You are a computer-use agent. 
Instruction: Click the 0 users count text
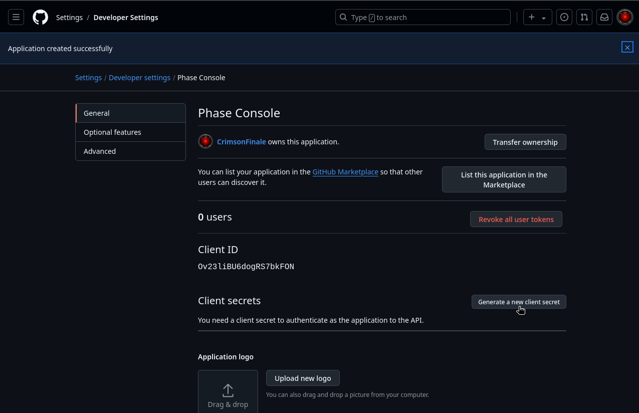(x=215, y=217)
